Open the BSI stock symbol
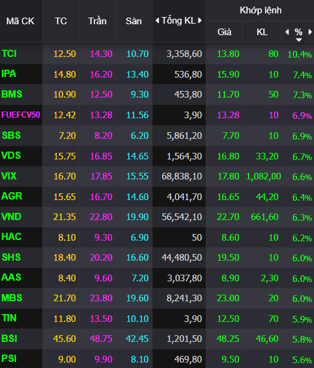 (9, 339)
